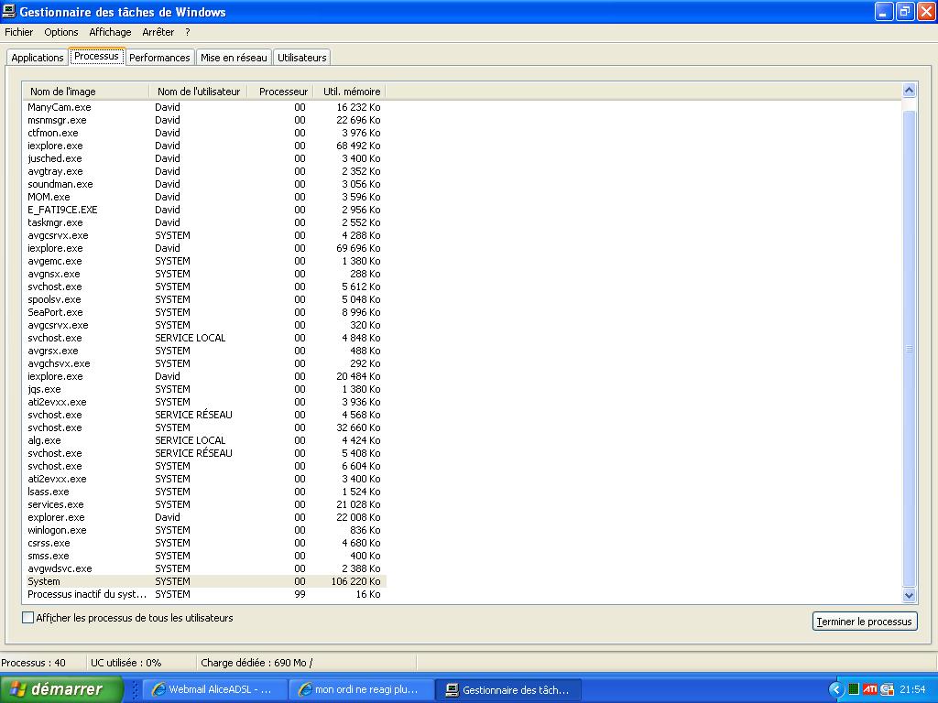Select the avgnsx.exe process
The height and width of the screenshot is (703, 938).
click(x=204, y=274)
